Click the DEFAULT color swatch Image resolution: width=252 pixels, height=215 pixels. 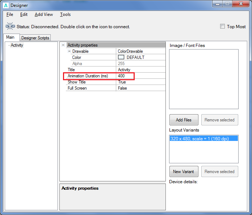(x=121, y=57)
